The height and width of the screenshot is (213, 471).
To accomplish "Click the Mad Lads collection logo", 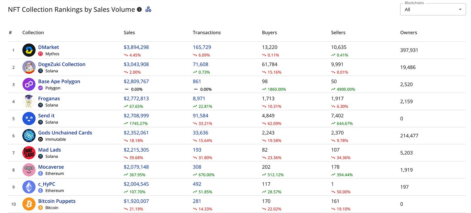I will (29, 153).
